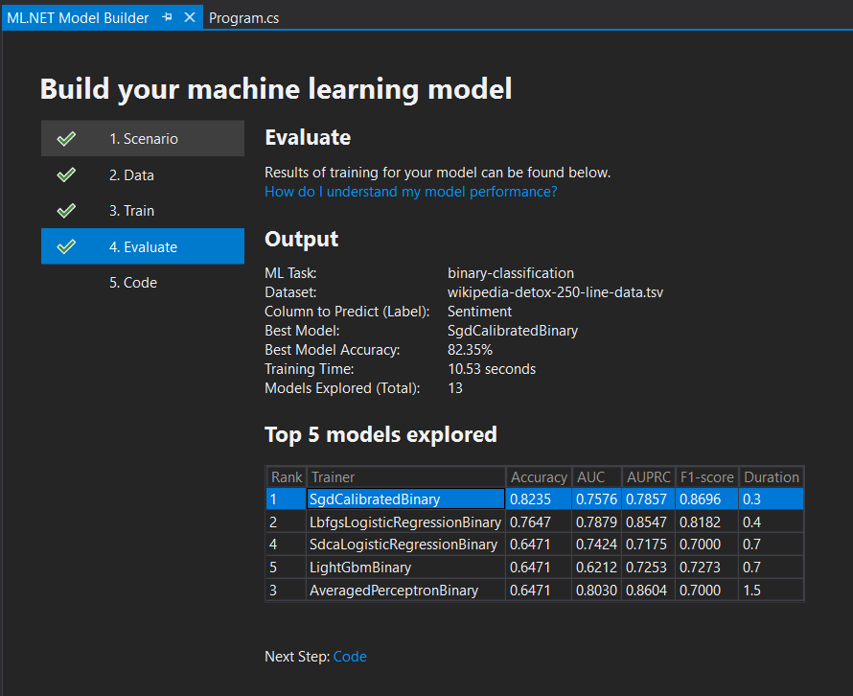
Task: Click the Accuracy column header
Action: [x=539, y=476]
